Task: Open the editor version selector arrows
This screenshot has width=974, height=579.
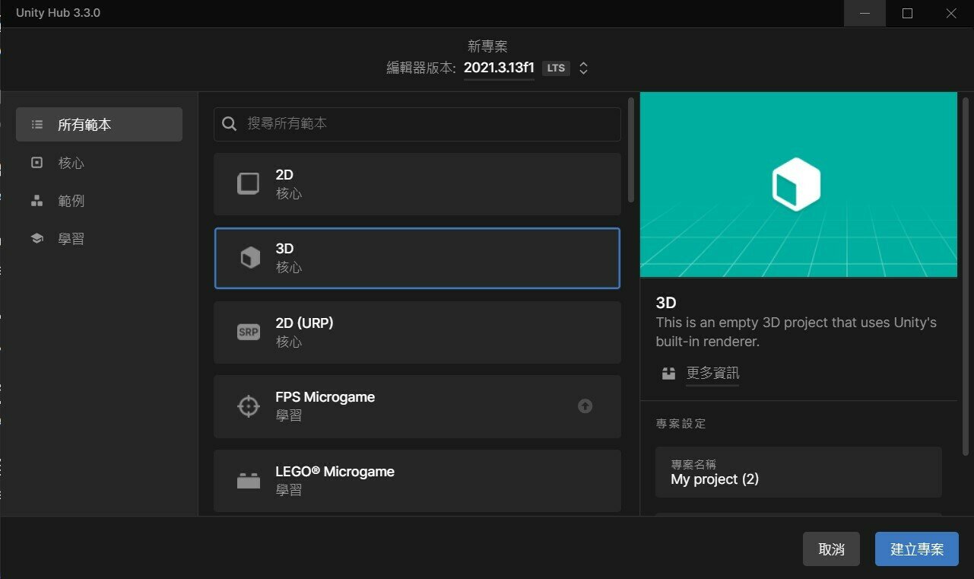Action: 583,68
